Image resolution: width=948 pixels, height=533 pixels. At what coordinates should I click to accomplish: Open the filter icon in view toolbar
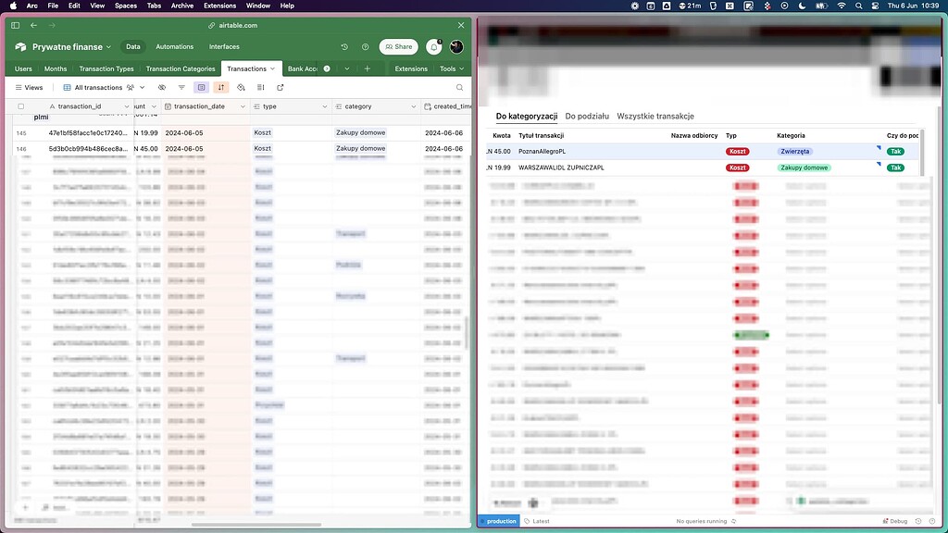pyautogui.click(x=181, y=88)
